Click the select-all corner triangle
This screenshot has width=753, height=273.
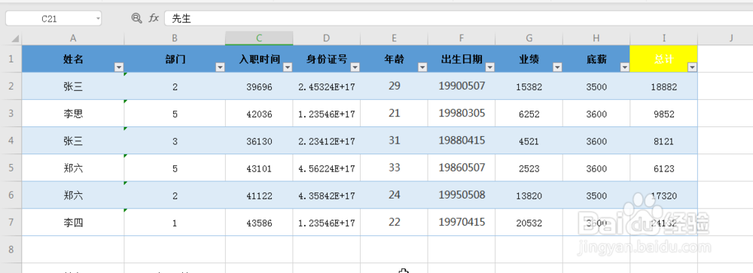(15, 38)
